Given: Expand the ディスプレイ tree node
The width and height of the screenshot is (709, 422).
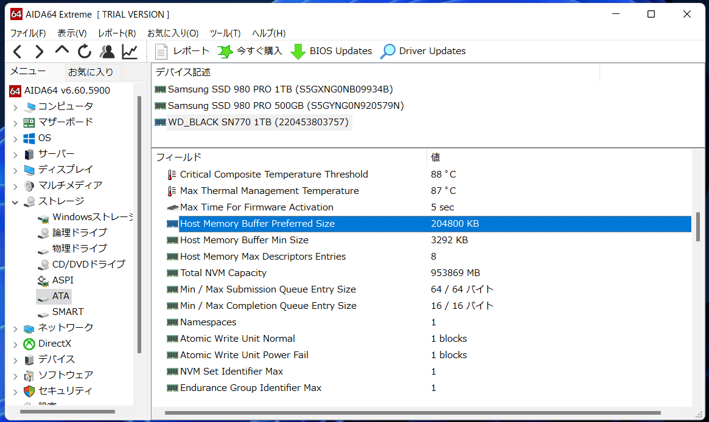Looking at the screenshot, I should pyautogui.click(x=15, y=170).
